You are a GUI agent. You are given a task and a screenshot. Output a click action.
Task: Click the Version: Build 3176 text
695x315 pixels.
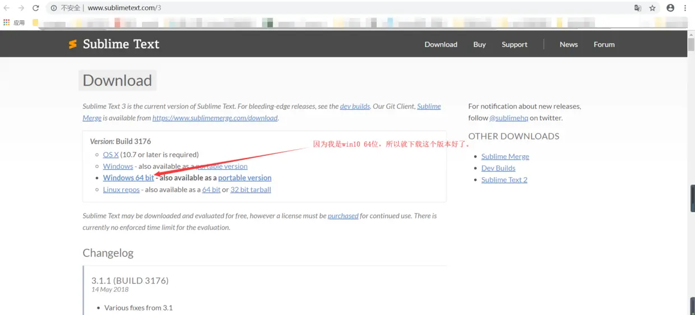121,141
